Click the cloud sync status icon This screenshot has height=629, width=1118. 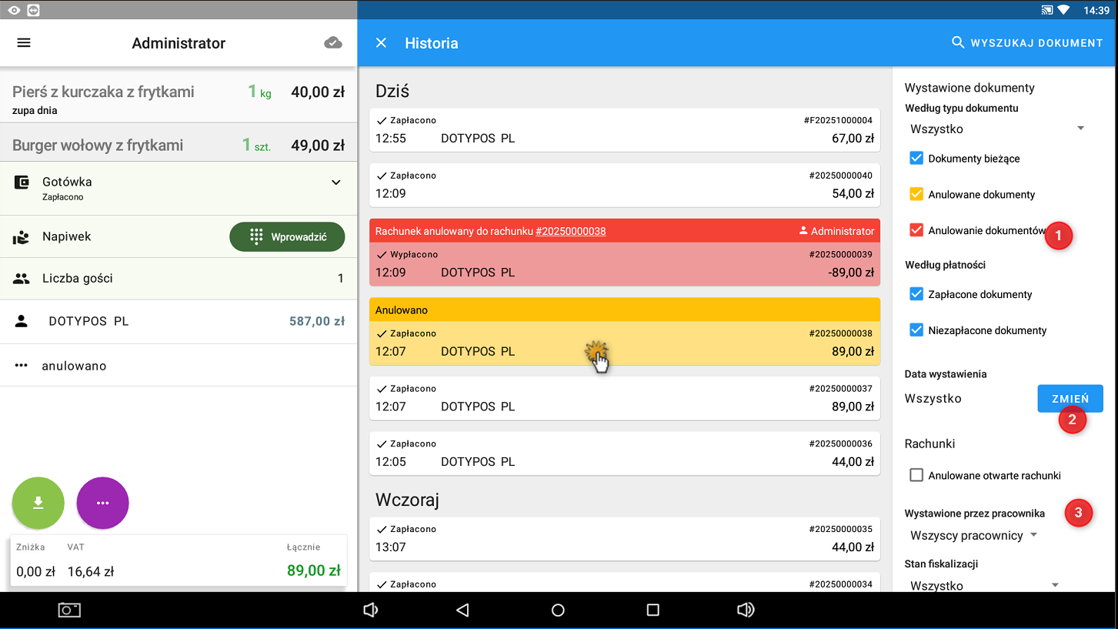(x=333, y=43)
